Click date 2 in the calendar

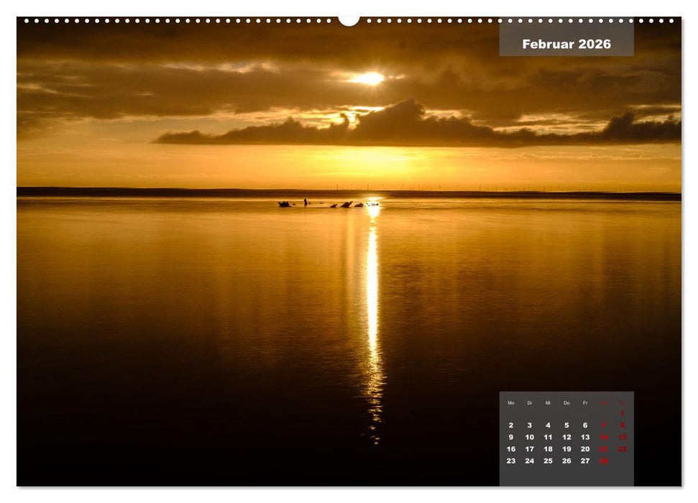[511, 425]
